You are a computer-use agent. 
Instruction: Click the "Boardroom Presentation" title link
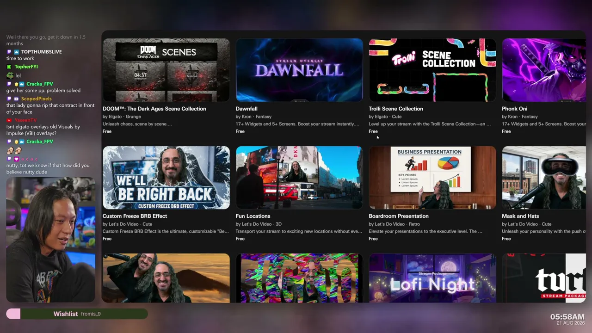[x=399, y=216]
